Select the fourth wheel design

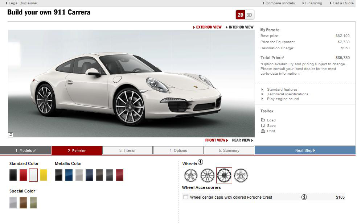click(x=241, y=175)
